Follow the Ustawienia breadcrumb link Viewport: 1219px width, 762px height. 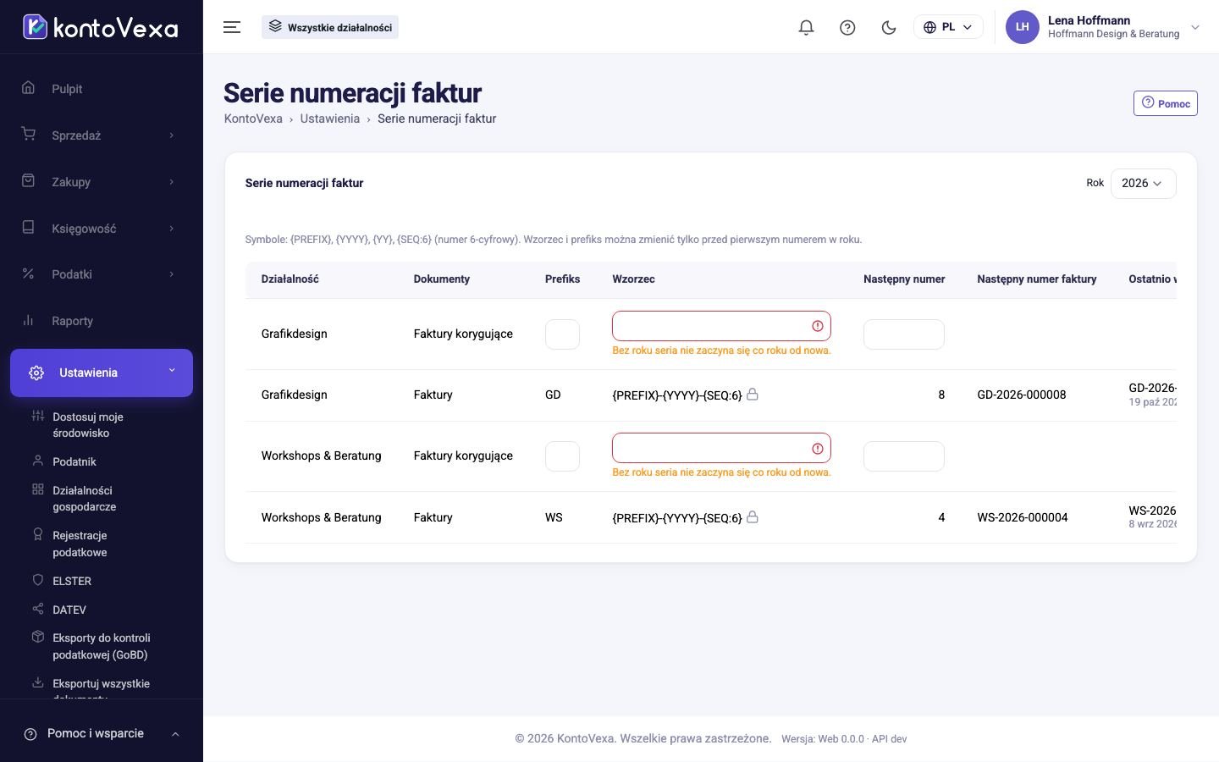click(x=329, y=119)
